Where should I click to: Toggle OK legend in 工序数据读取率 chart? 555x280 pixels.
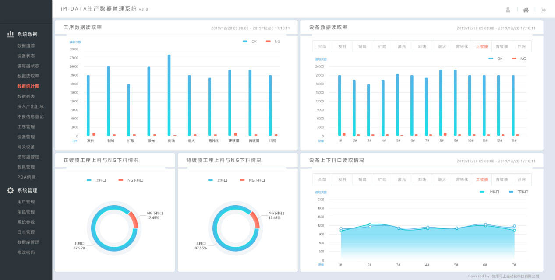click(x=250, y=42)
